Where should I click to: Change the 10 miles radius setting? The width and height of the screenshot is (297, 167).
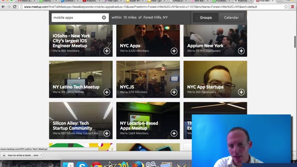click(x=130, y=17)
